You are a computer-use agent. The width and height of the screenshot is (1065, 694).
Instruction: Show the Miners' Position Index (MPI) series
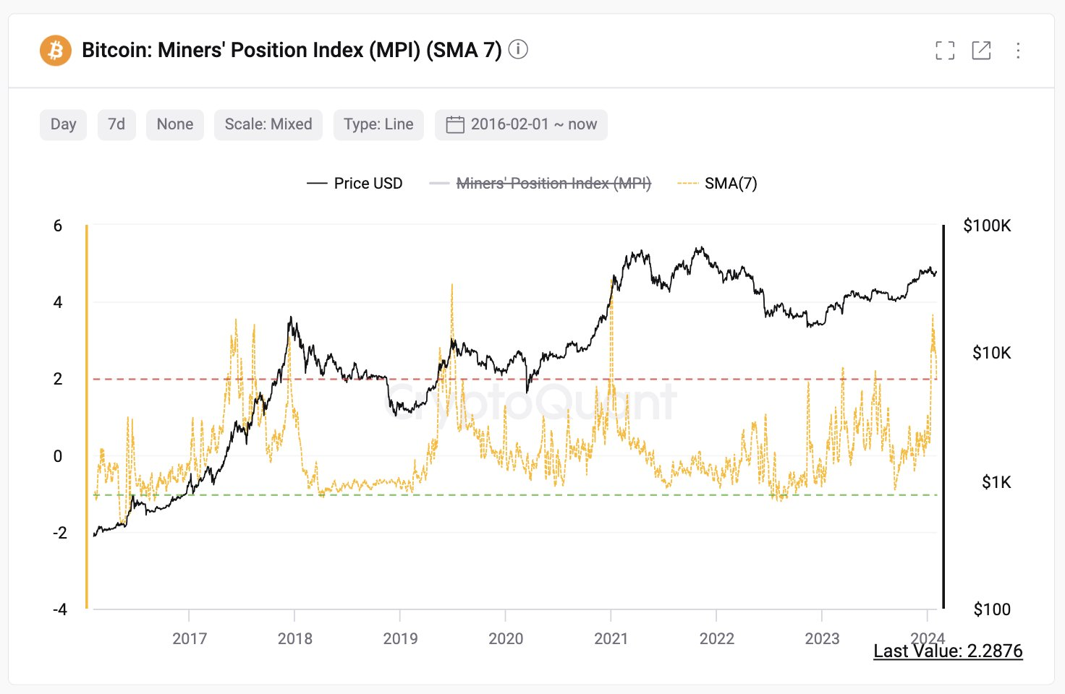coord(540,184)
